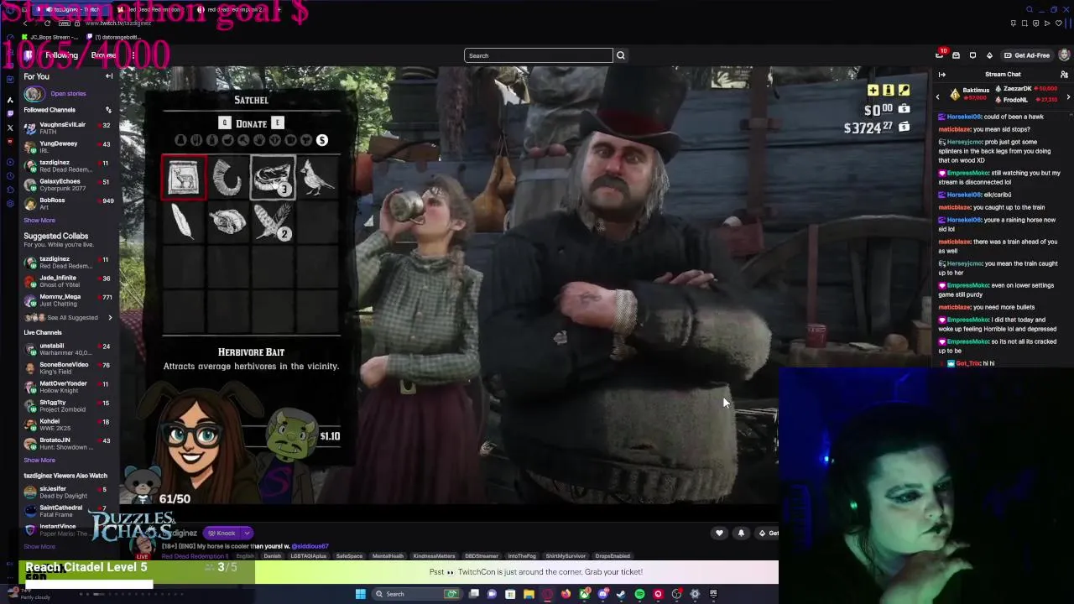The height and width of the screenshot is (604, 1074).
Task: Open the Twitch inbox notifications icon
Action: coord(956,55)
